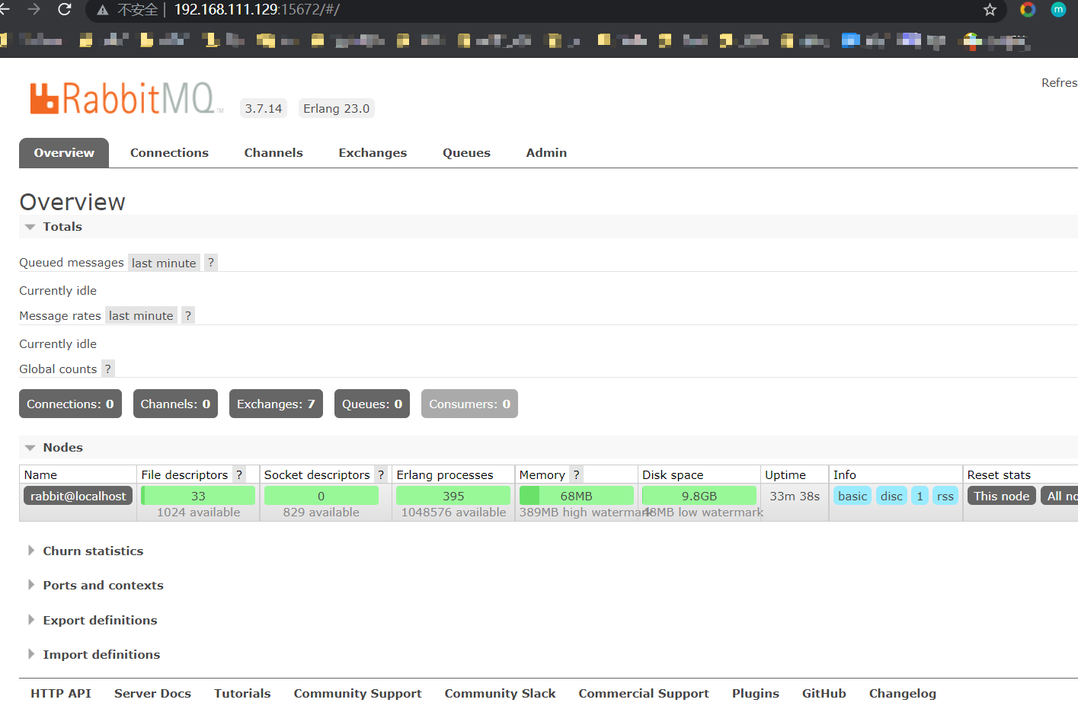Go to the Exchanges tab
The height and width of the screenshot is (709, 1078).
point(373,152)
